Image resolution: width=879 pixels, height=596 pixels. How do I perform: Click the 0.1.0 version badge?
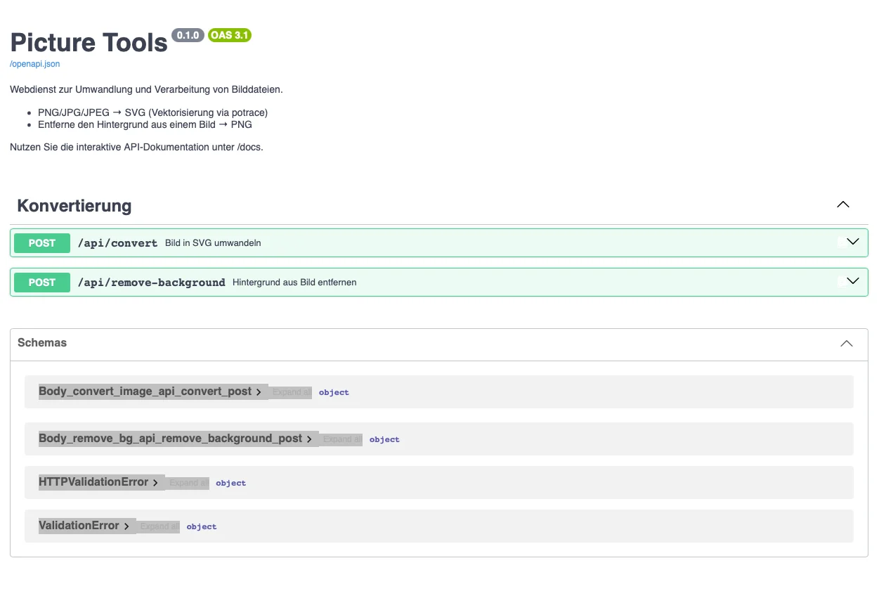[x=188, y=35]
